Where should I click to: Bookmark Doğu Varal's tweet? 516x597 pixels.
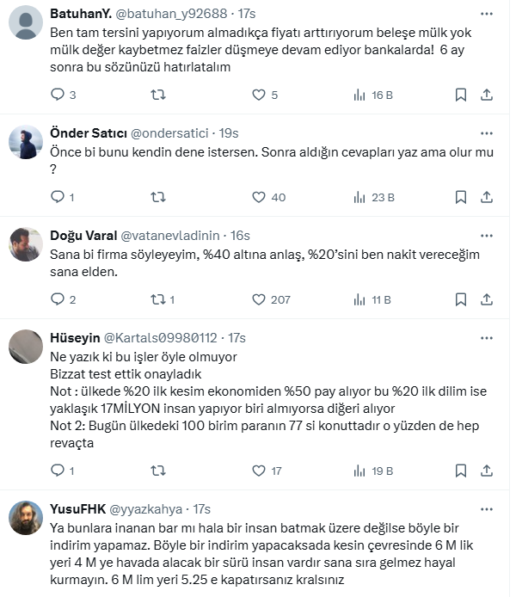[461, 299]
